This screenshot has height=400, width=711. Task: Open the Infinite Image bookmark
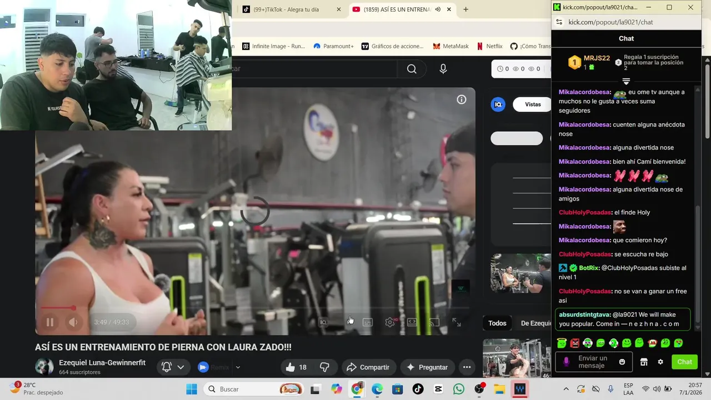tap(273, 46)
